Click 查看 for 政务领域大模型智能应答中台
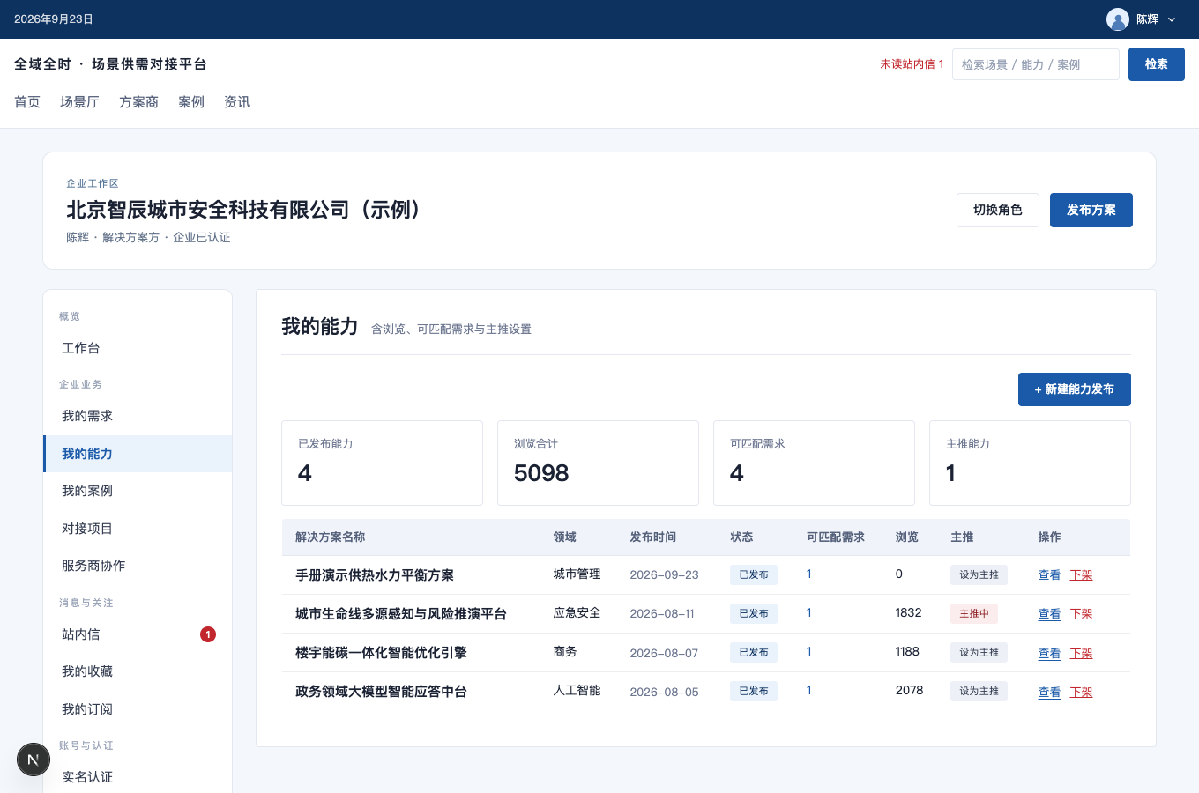 pyautogui.click(x=1049, y=693)
